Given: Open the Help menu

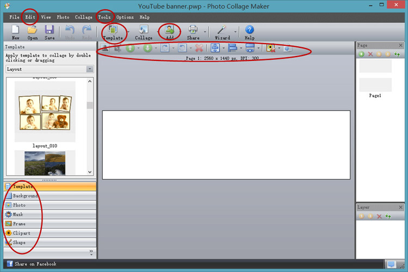Looking at the screenshot, I should (144, 17).
